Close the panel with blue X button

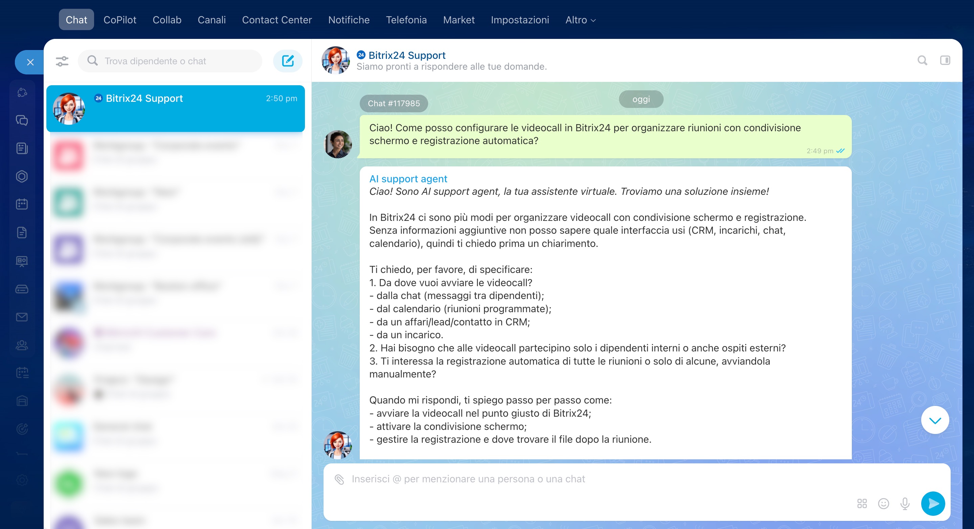pos(30,62)
